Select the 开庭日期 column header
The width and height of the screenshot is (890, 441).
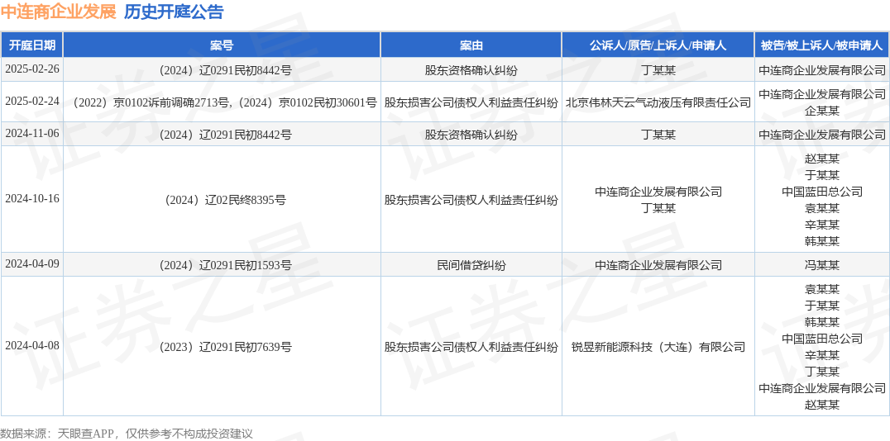[x=31, y=45]
